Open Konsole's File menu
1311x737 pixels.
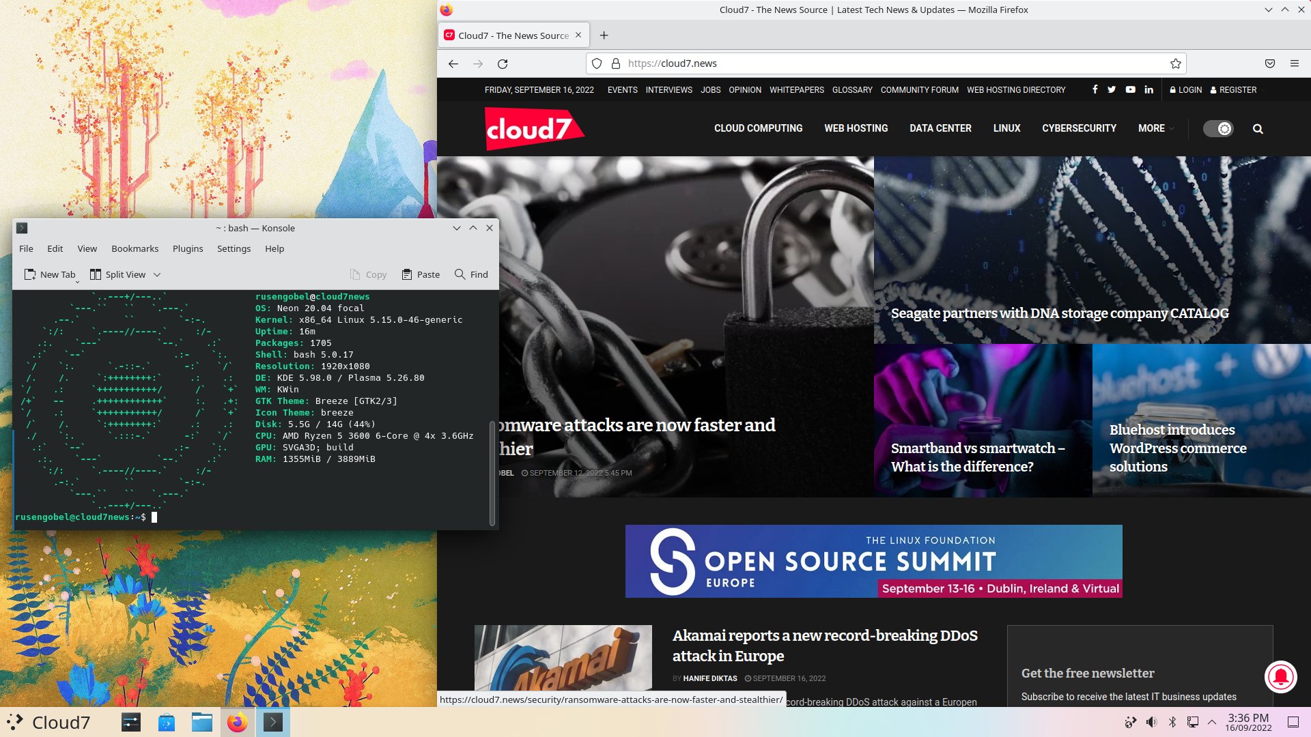point(26,248)
